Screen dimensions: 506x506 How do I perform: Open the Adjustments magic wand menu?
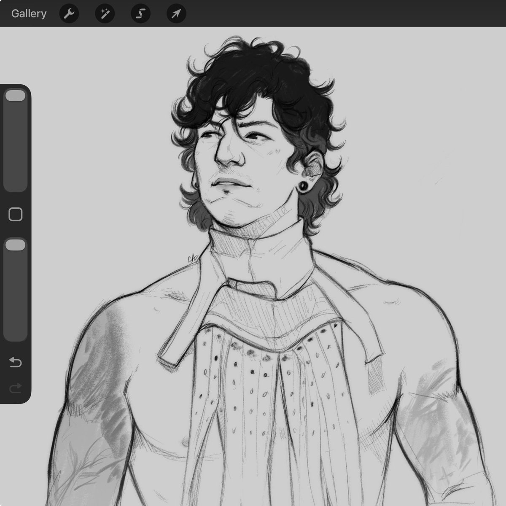[105, 14]
